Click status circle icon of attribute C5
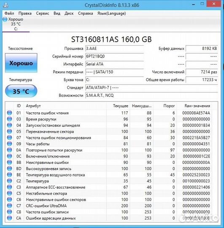This screenshot has width=224, height=228. [x=9, y=193]
